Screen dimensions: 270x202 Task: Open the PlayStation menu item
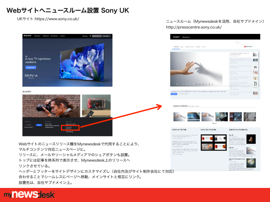(46, 36)
